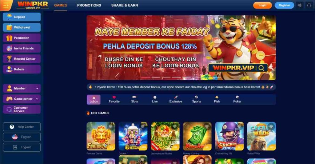This screenshot has height=164, width=315.
Task: Open the English language selector
Action: click(x=22, y=137)
